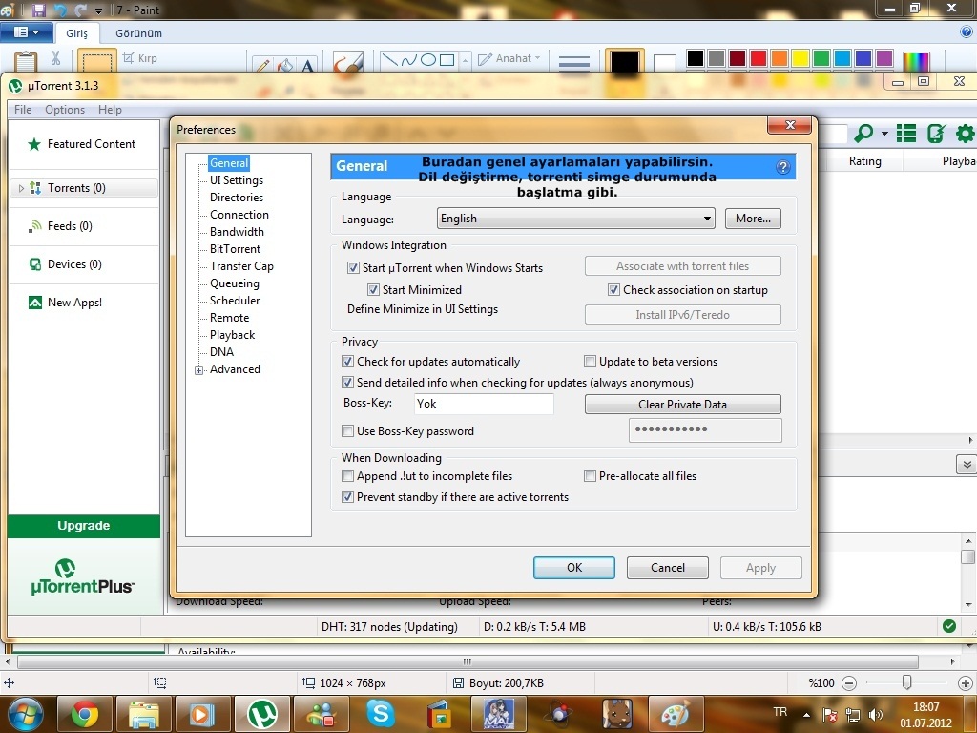The height and width of the screenshot is (733, 977).
Task: Open Paint clipboard paste icon
Action: (x=26, y=61)
